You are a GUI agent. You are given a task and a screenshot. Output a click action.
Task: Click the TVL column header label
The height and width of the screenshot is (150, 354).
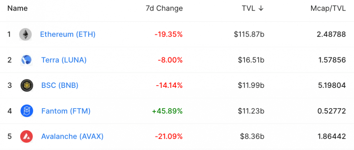[249, 8]
